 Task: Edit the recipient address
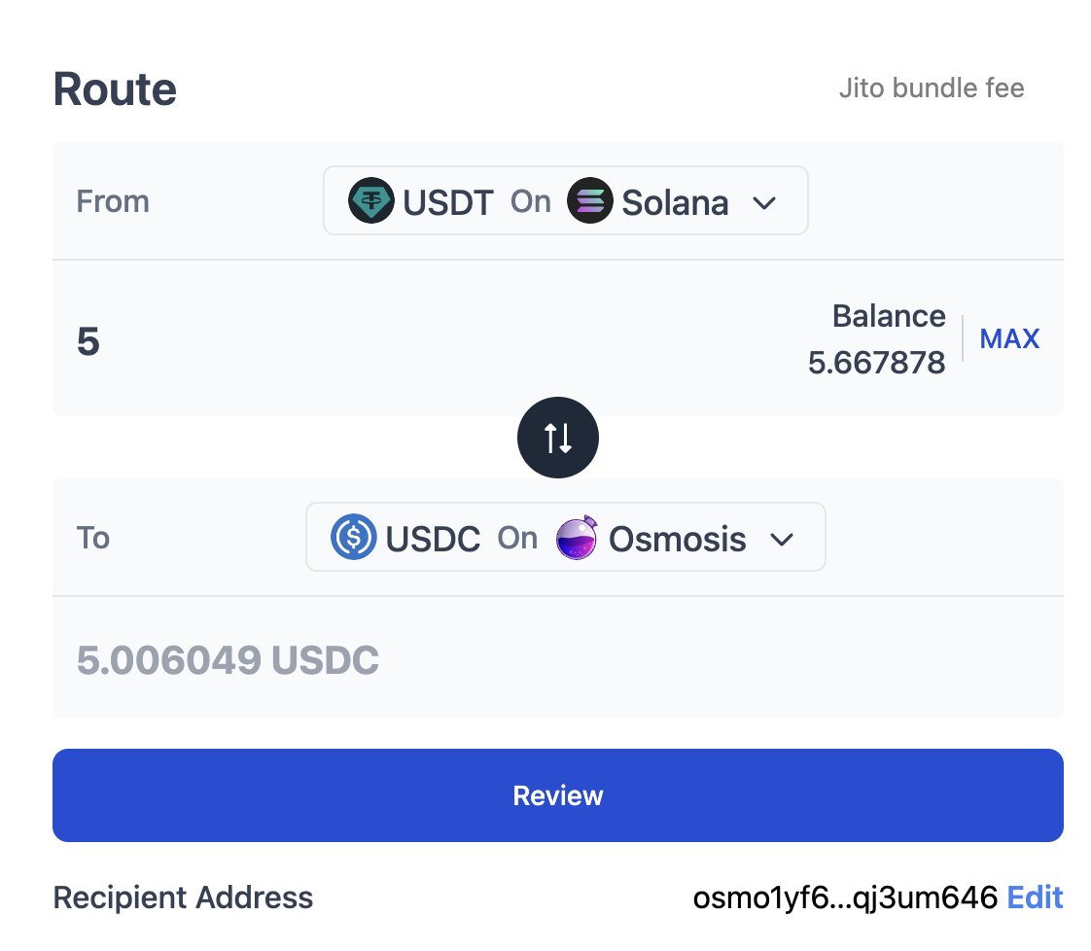click(1035, 898)
